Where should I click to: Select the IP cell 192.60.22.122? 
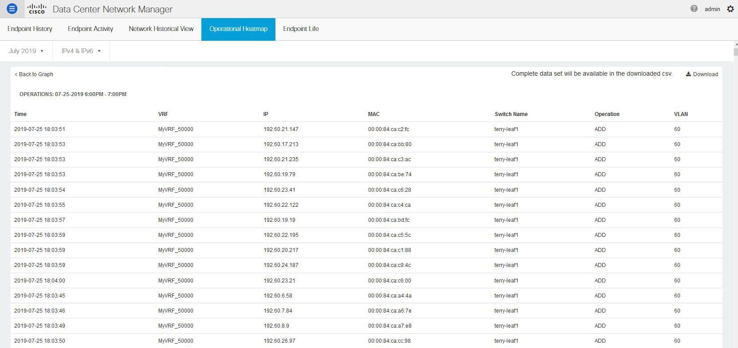pos(281,205)
